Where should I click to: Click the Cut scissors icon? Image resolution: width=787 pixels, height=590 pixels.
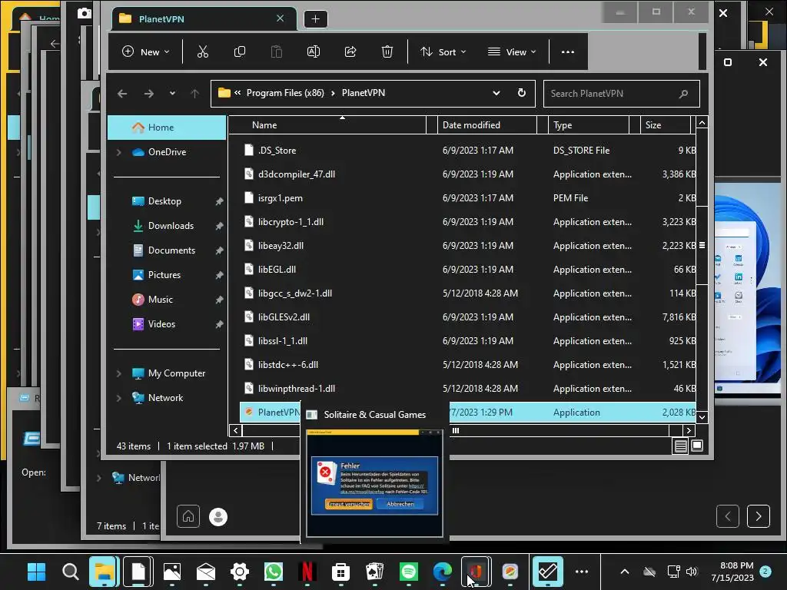click(203, 51)
